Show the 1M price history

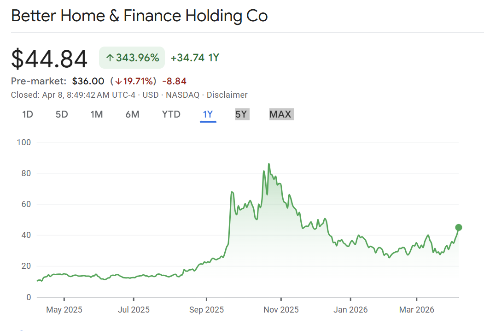point(96,114)
